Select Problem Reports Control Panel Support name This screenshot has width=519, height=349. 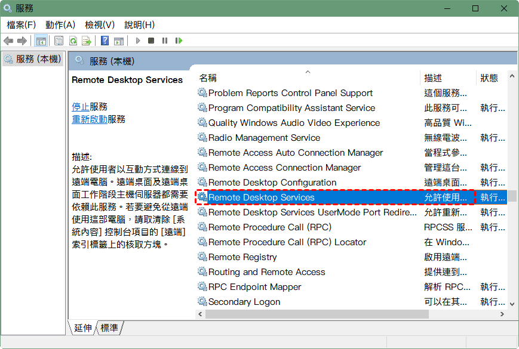coord(290,93)
